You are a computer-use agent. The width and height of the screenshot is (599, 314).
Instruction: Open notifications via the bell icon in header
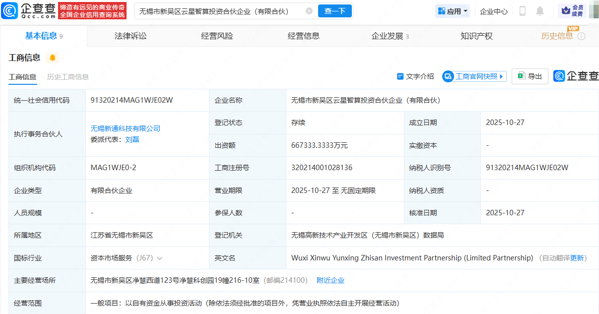point(540,11)
